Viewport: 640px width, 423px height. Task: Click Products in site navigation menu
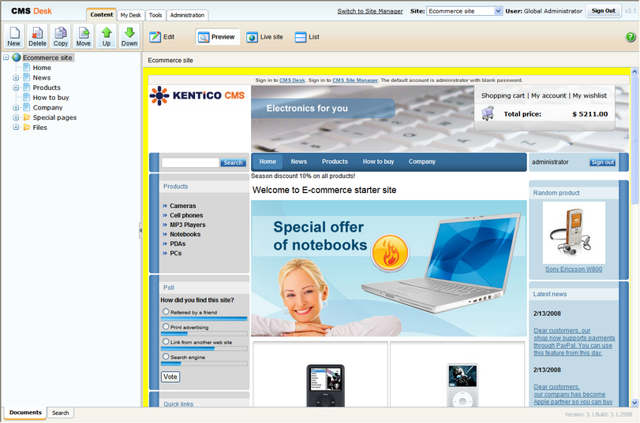[335, 161]
